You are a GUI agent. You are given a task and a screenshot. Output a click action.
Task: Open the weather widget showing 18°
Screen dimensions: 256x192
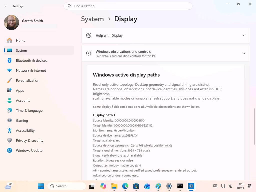tap(8, 186)
